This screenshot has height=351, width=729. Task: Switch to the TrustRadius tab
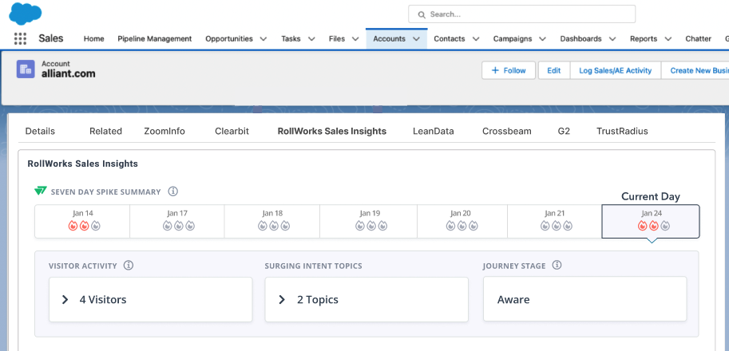pyautogui.click(x=622, y=132)
